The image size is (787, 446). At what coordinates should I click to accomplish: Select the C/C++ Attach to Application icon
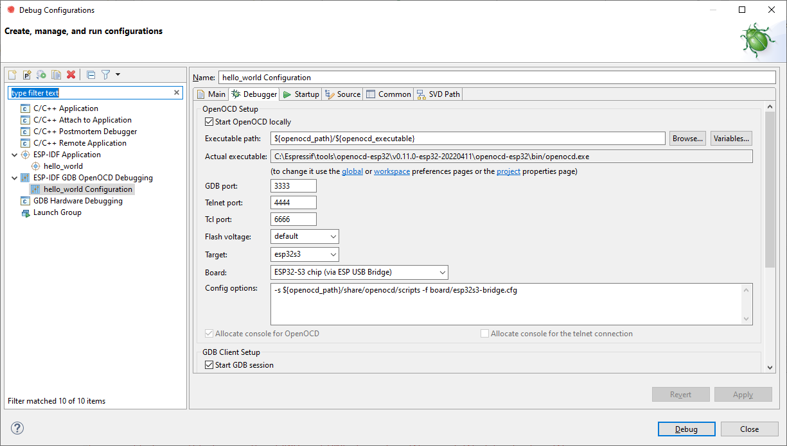click(x=26, y=120)
